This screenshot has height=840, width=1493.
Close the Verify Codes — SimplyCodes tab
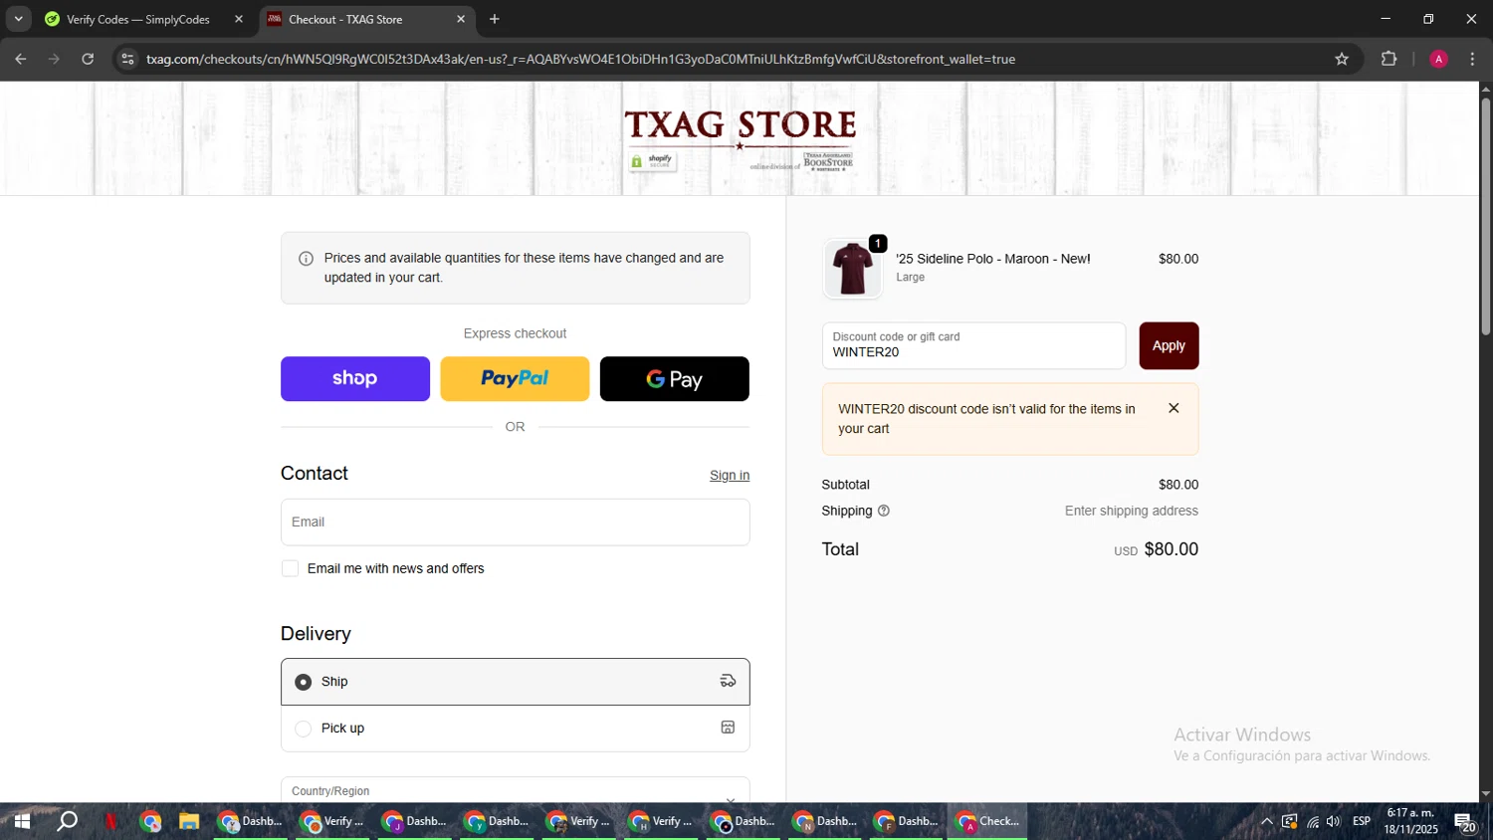(x=239, y=19)
